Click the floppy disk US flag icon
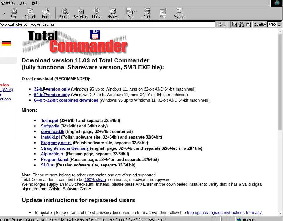283x221 pixels. point(95,35)
